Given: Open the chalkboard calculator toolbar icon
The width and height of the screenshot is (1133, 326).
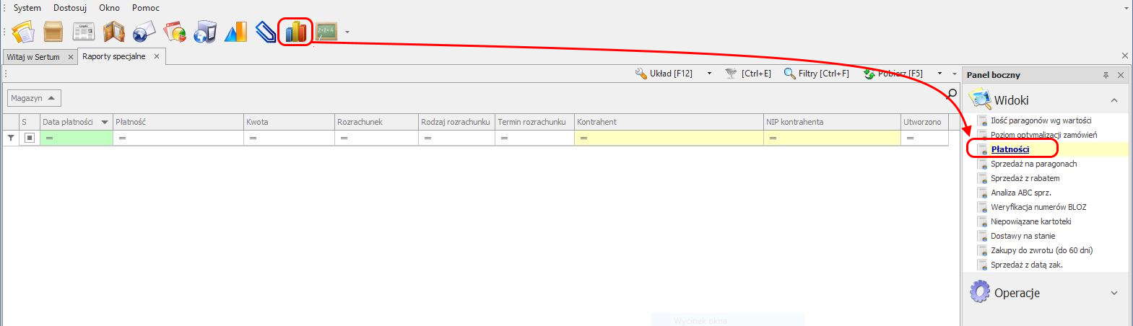Looking at the screenshot, I should tap(326, 32).
